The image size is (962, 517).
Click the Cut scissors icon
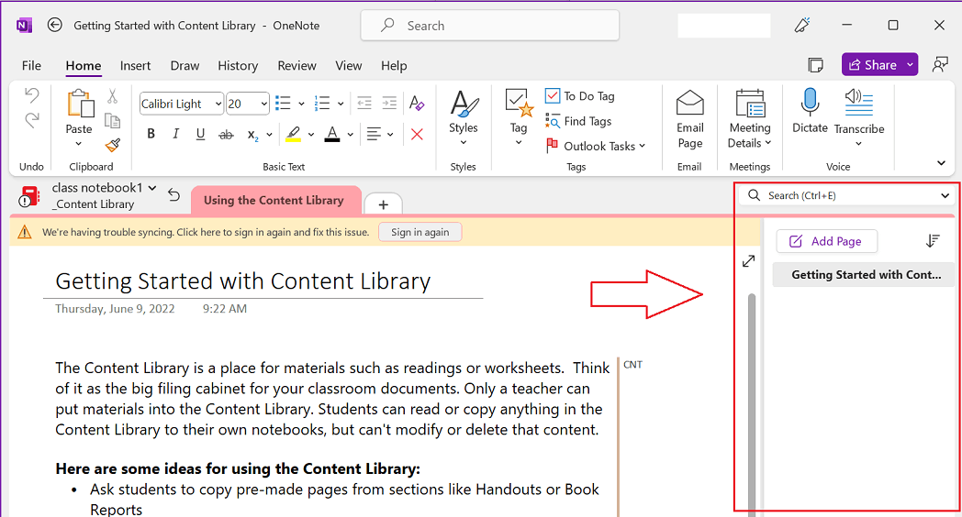[112, 96]
